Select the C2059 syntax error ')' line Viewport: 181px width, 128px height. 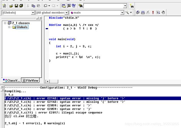tap(48, 109)
